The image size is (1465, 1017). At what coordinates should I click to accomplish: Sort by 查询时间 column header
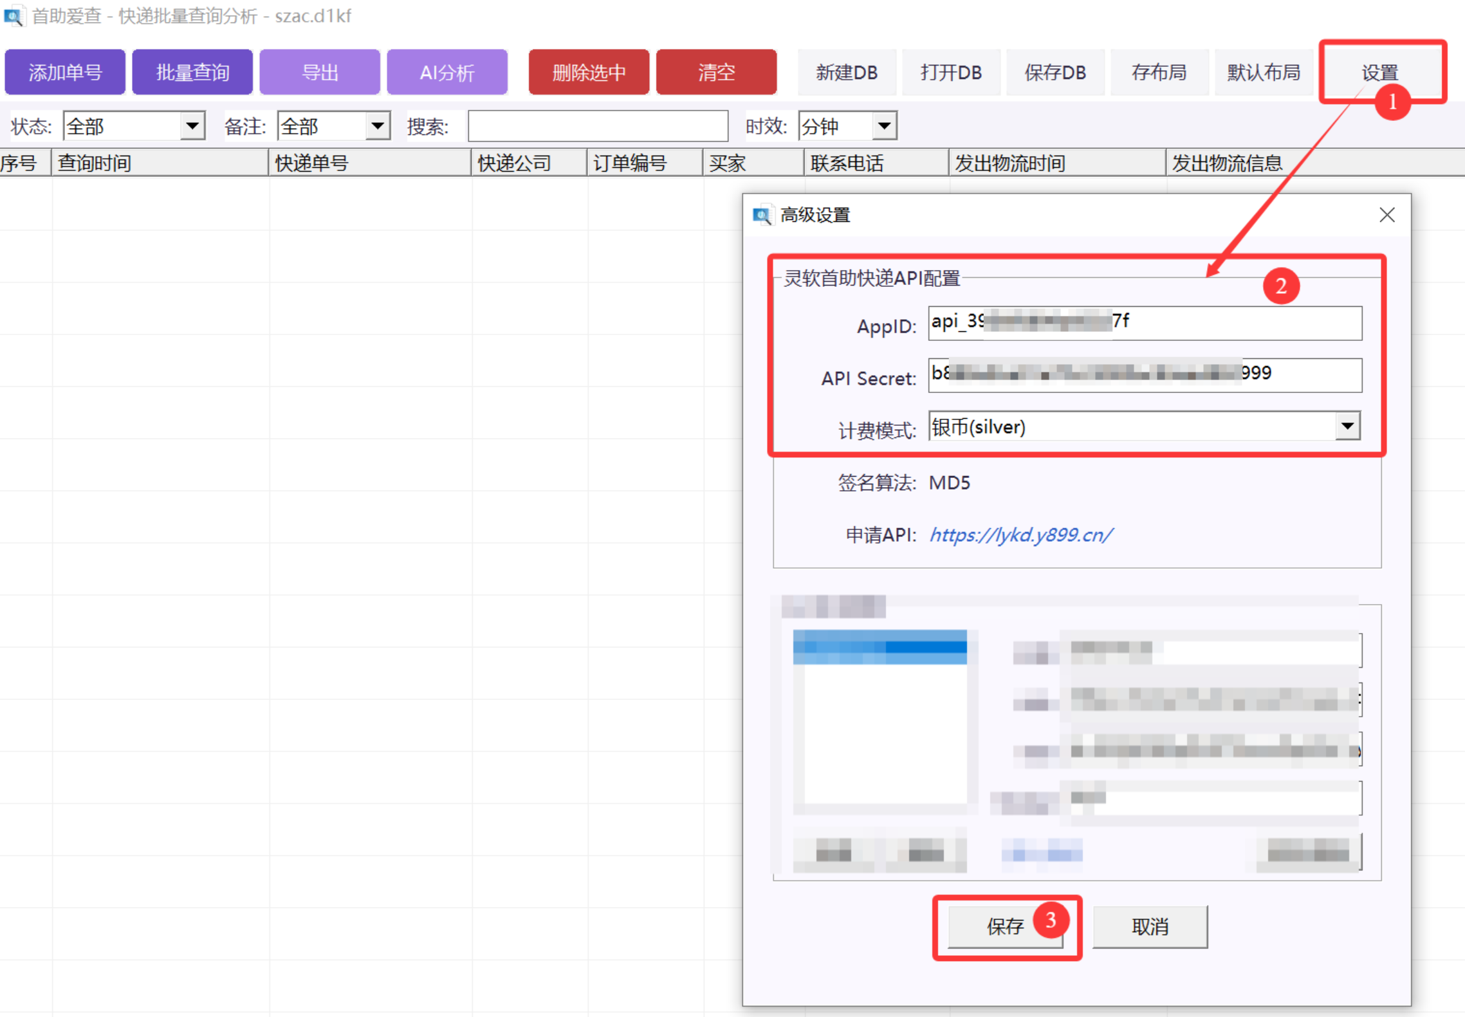point(160,163)
